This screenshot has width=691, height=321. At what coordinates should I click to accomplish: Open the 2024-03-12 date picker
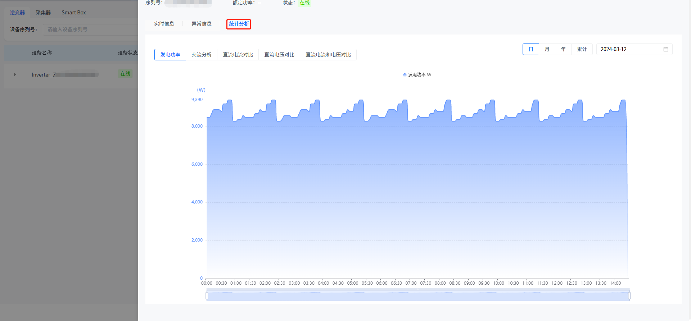[x=630, y=49]
